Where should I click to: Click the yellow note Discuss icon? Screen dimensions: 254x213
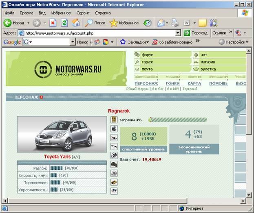click(203, 23)
